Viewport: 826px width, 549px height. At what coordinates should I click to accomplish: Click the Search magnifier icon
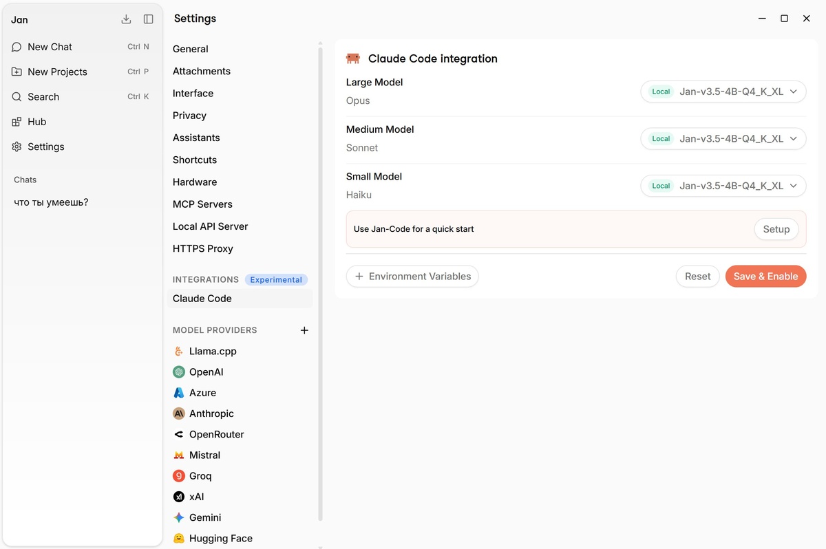pyautogui.click(x=17, y=97)
